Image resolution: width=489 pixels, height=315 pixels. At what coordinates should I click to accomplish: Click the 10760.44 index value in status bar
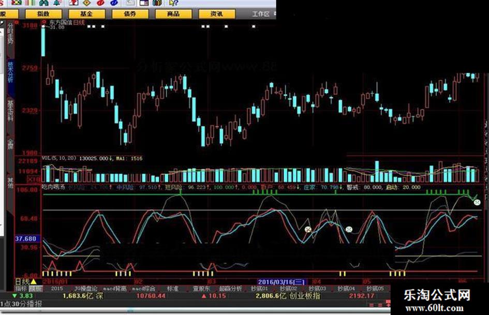[151, 296]
